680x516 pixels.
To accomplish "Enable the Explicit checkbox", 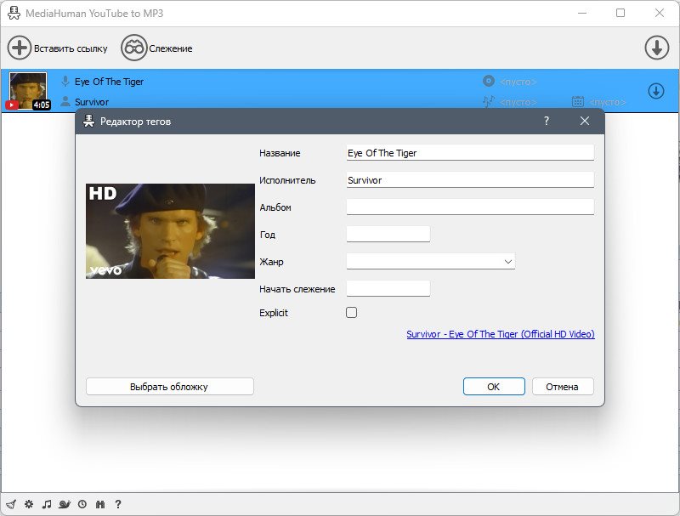I will 352,313.
